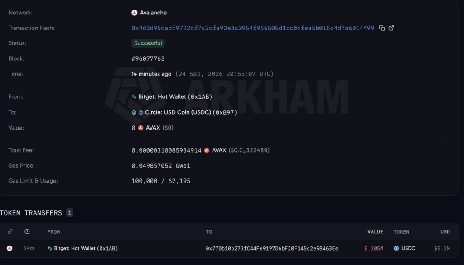The width and height of the screenshot is (464, 265).
Task: Click the block number #96077763
Action: coord(148,58)
